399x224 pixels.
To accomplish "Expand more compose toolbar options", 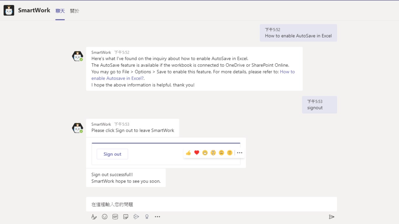I will click(157, 217).
